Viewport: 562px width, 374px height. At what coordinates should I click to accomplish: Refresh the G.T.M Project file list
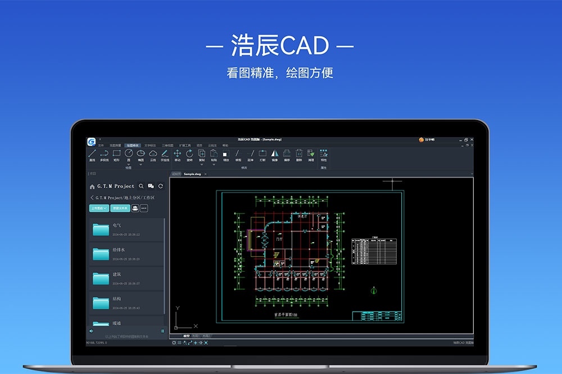tap(161, 186)
